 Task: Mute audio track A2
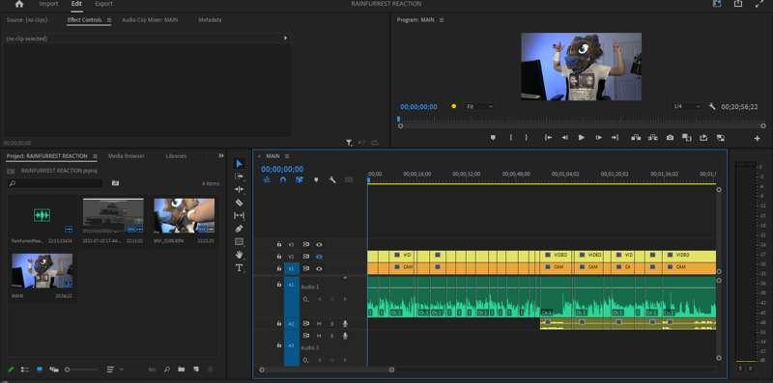(319, 323)
